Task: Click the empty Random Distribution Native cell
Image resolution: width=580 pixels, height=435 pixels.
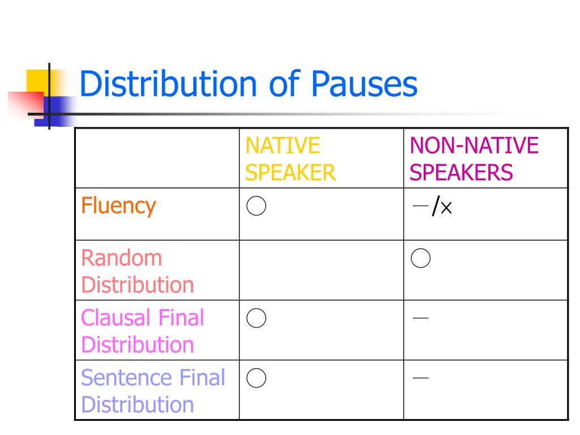Action: click(x=322, y=270)
